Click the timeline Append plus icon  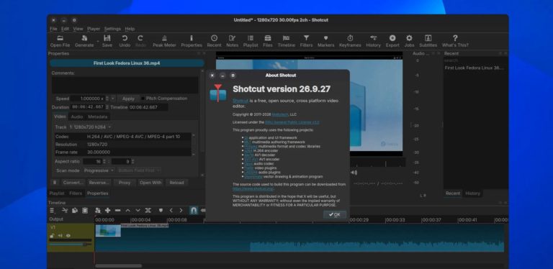[108, 210]
